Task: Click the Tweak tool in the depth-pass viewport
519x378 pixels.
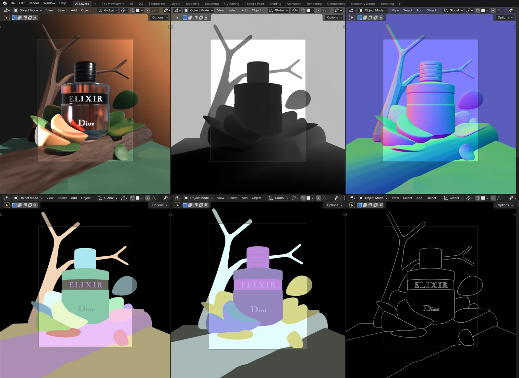Action: click(x=177, y=17)
